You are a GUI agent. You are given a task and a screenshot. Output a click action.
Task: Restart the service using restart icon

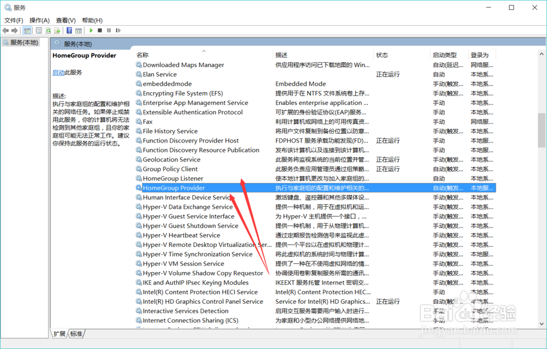[118, 30]
